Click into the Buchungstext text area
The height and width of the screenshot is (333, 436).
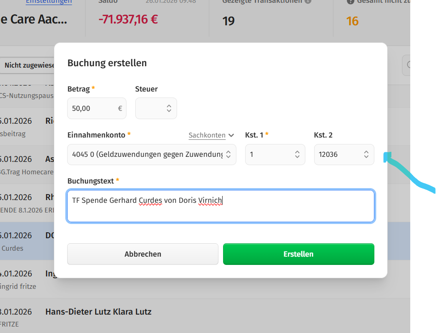(220, 206)
